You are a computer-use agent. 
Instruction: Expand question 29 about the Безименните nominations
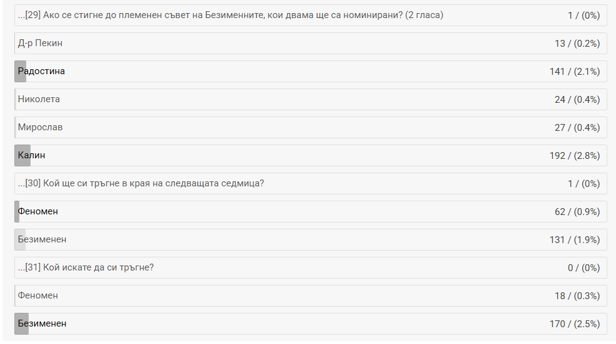[x=230, y=15]
